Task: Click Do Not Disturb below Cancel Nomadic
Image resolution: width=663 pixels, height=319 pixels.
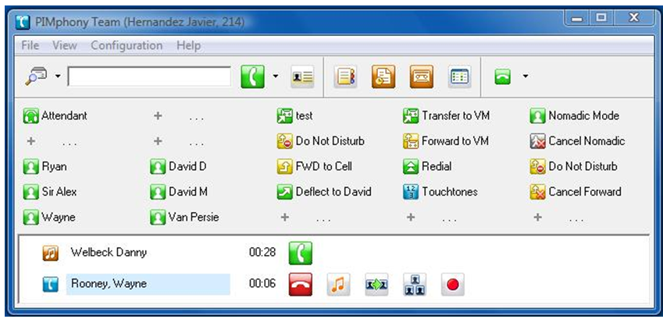Action: 573,166
